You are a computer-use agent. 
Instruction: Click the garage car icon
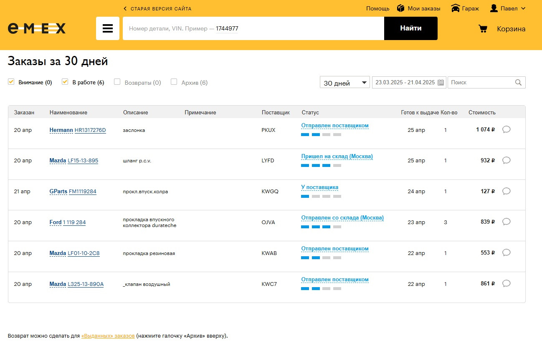[x=456, y=8]
